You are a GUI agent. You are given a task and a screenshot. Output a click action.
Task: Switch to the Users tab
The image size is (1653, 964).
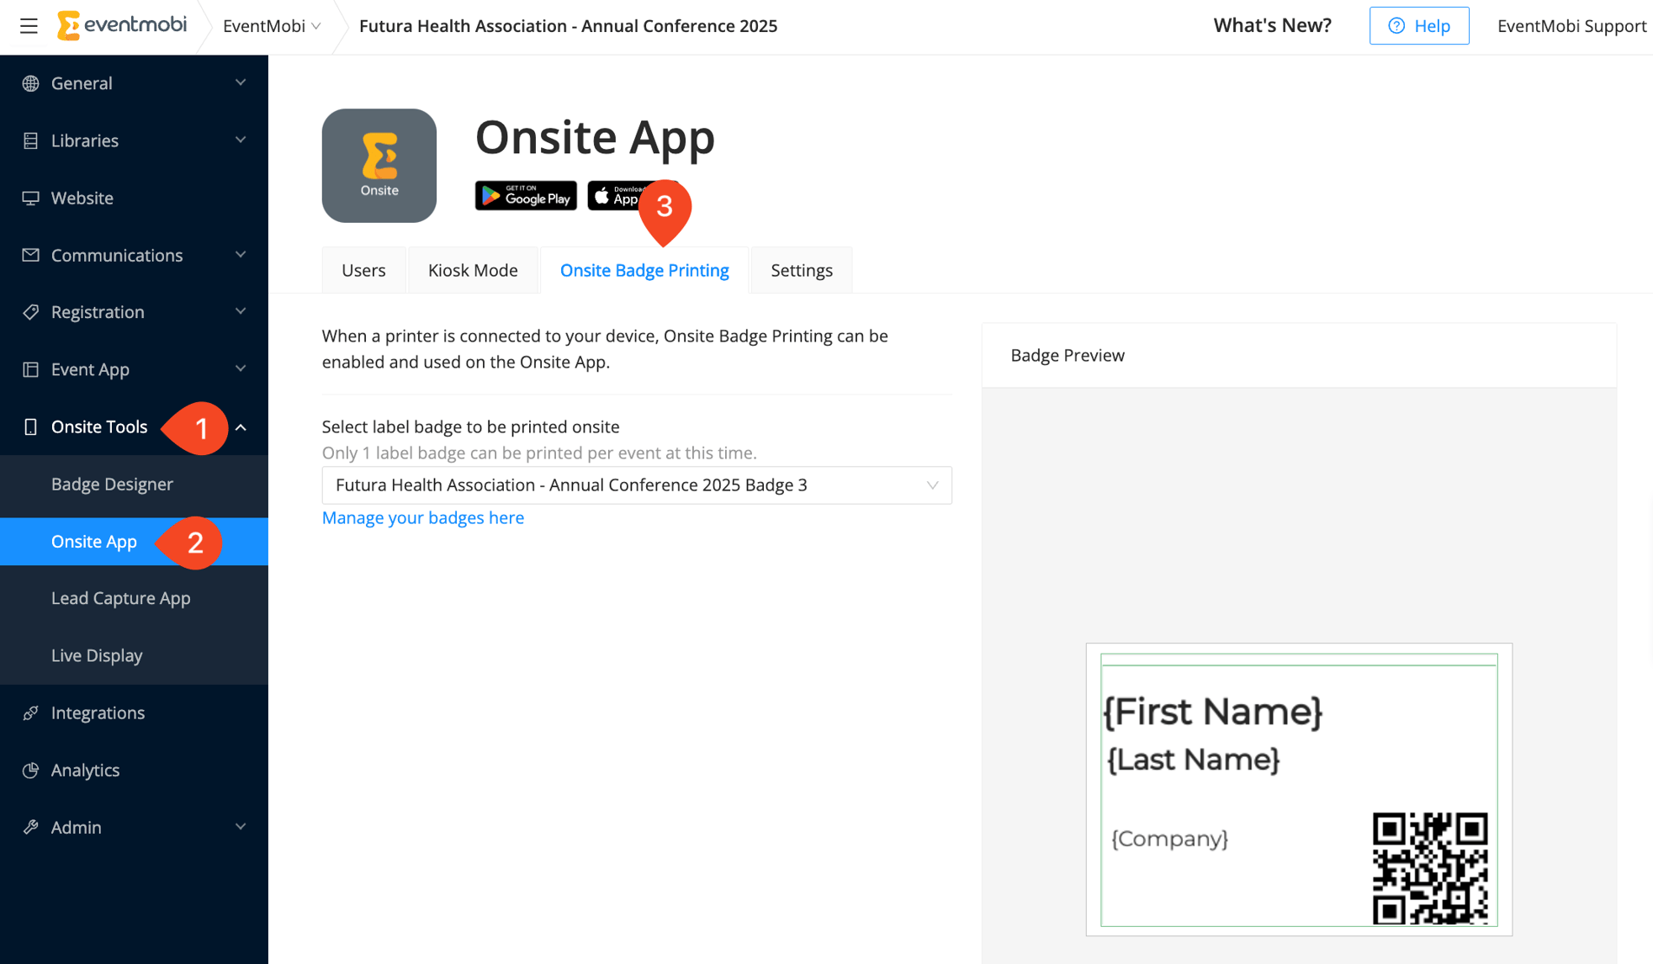363,270
